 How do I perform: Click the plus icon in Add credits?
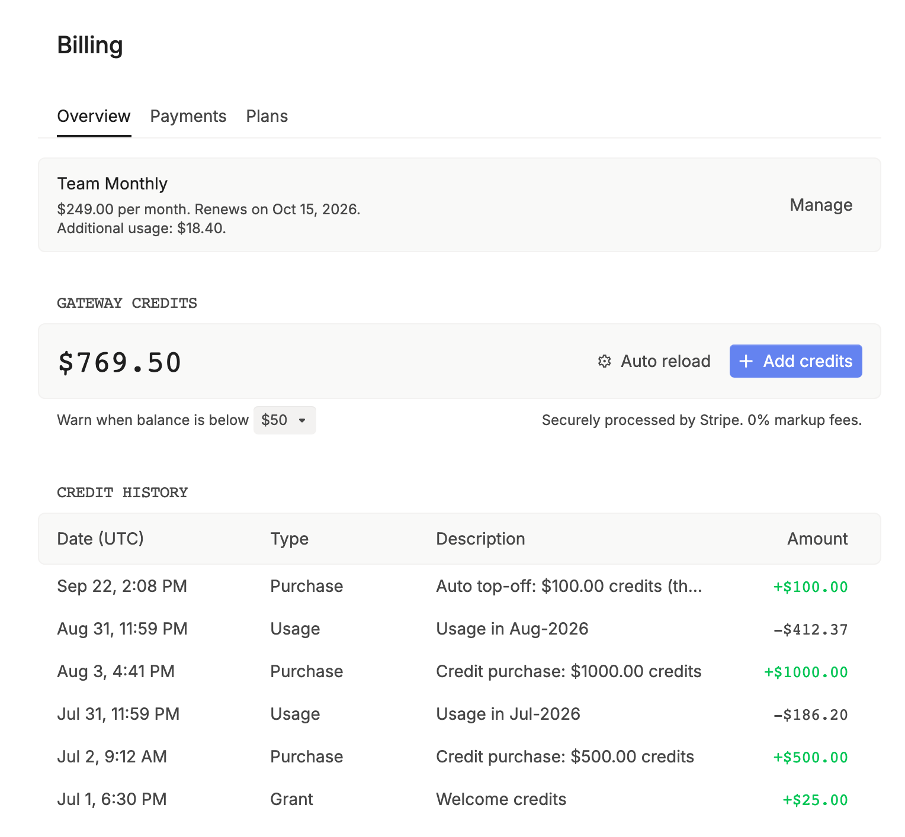coord(746,361)
